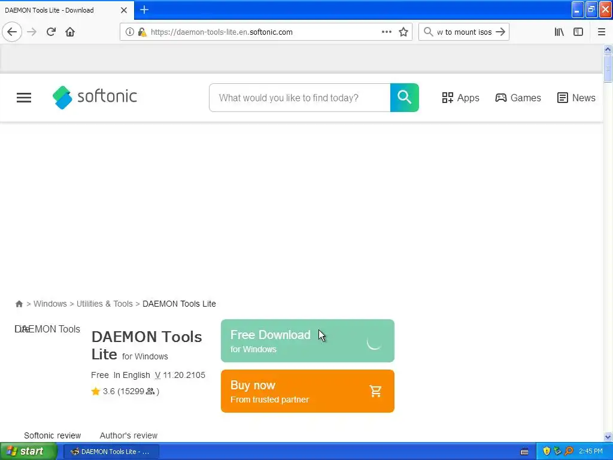
Task: Open the Library icon in the toolbar
Action: [559, 32]
